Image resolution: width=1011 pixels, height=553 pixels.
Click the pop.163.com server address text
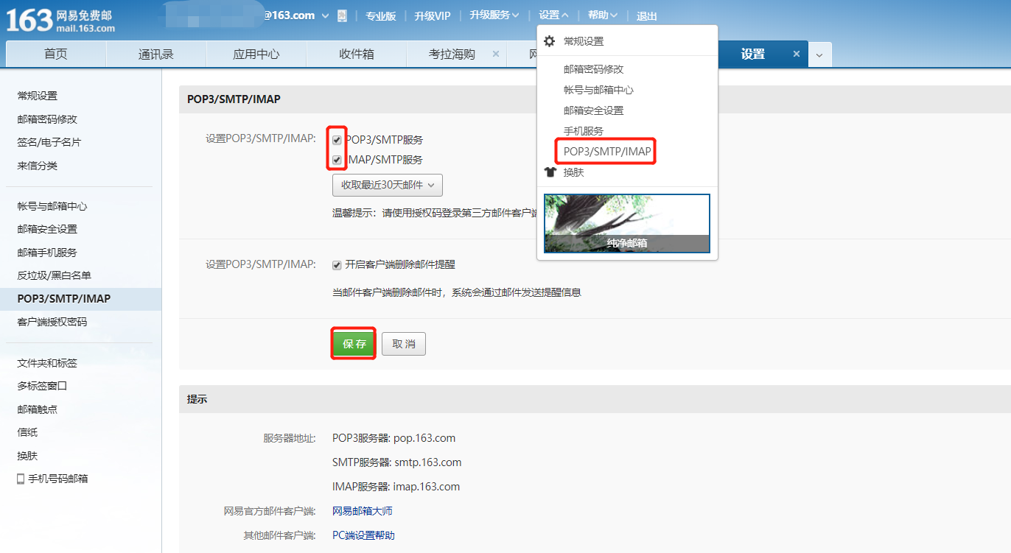tap(424, 438)
